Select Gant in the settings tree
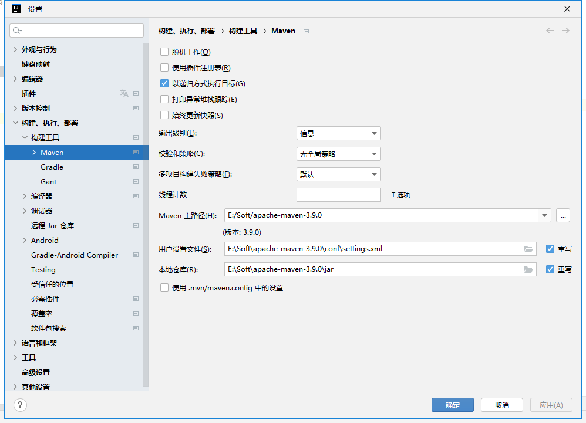Screen dimensions: 586x423 coord(49,181)
